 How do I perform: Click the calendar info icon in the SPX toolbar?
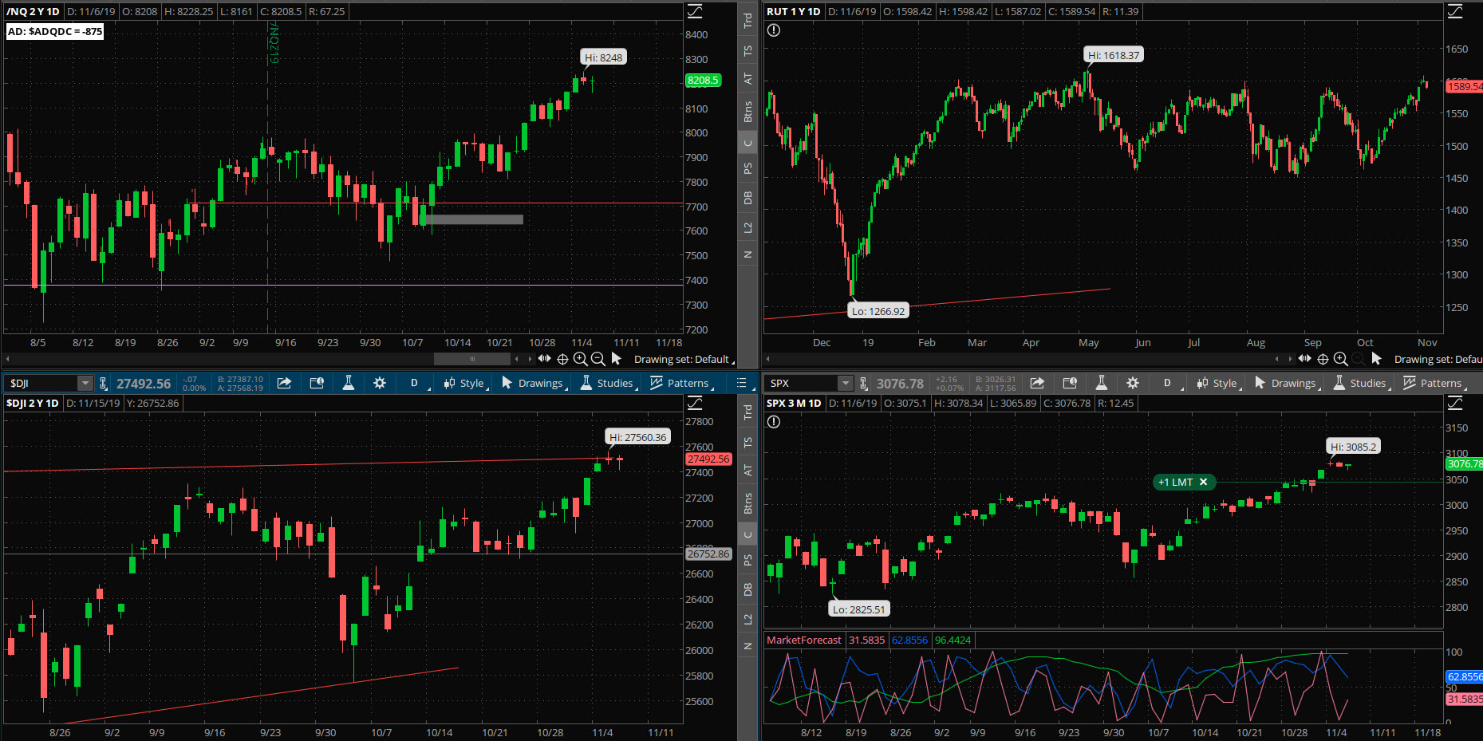pyautogui.click(x=1070, y=383)
